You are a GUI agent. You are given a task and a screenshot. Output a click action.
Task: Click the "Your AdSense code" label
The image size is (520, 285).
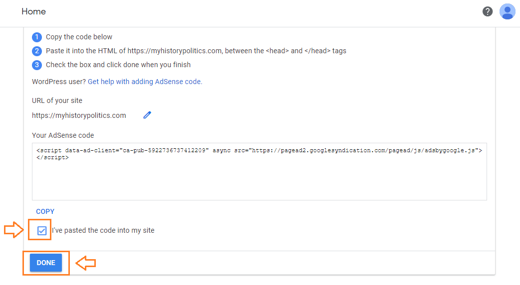pos(63,135)
